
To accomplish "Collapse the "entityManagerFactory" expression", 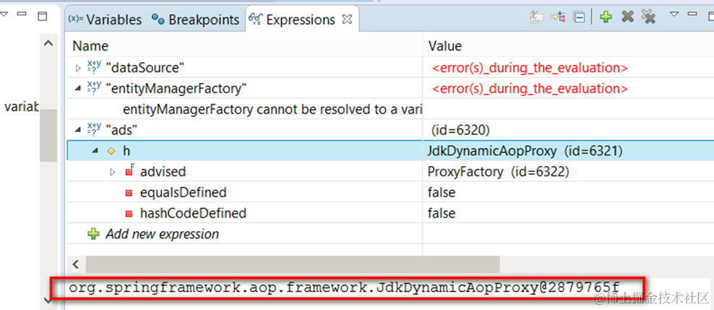I will pos(77,88).
